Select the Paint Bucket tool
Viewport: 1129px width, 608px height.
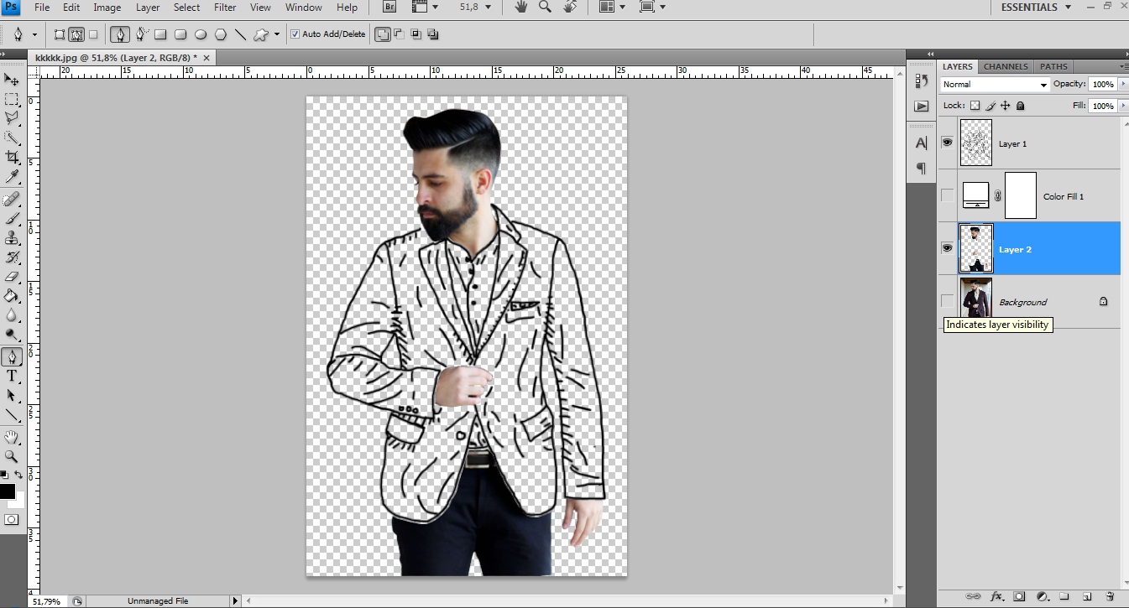coord(12,296)
